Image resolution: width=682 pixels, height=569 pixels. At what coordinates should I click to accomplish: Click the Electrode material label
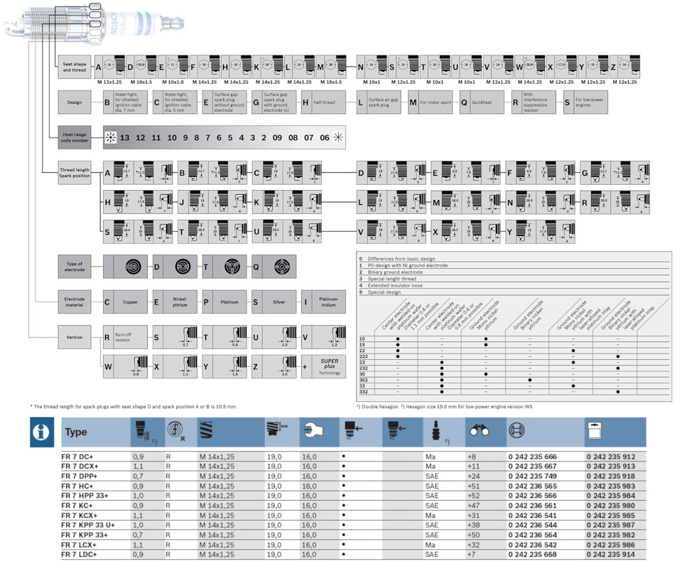pos(75,302)
